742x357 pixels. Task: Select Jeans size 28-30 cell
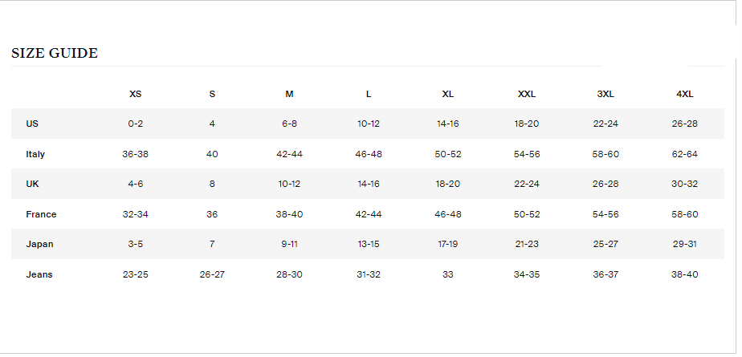pos(289,274)
